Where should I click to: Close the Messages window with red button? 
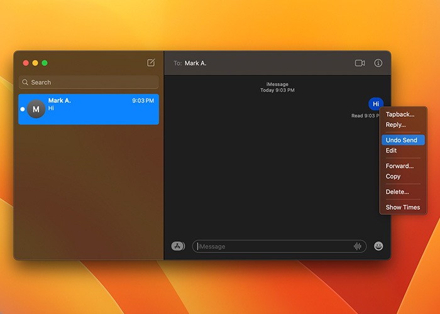(26, 63)
